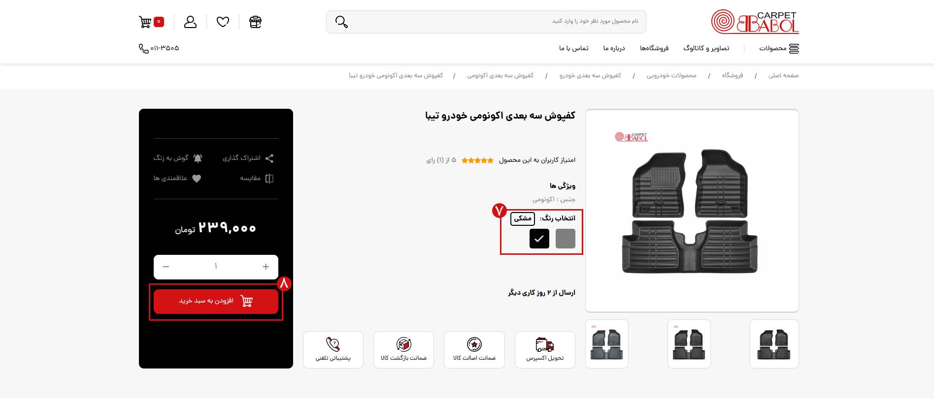Click the search magnifier icon
Screen dimensions: 934x399
pyautogui.click(x=341, y=22)
